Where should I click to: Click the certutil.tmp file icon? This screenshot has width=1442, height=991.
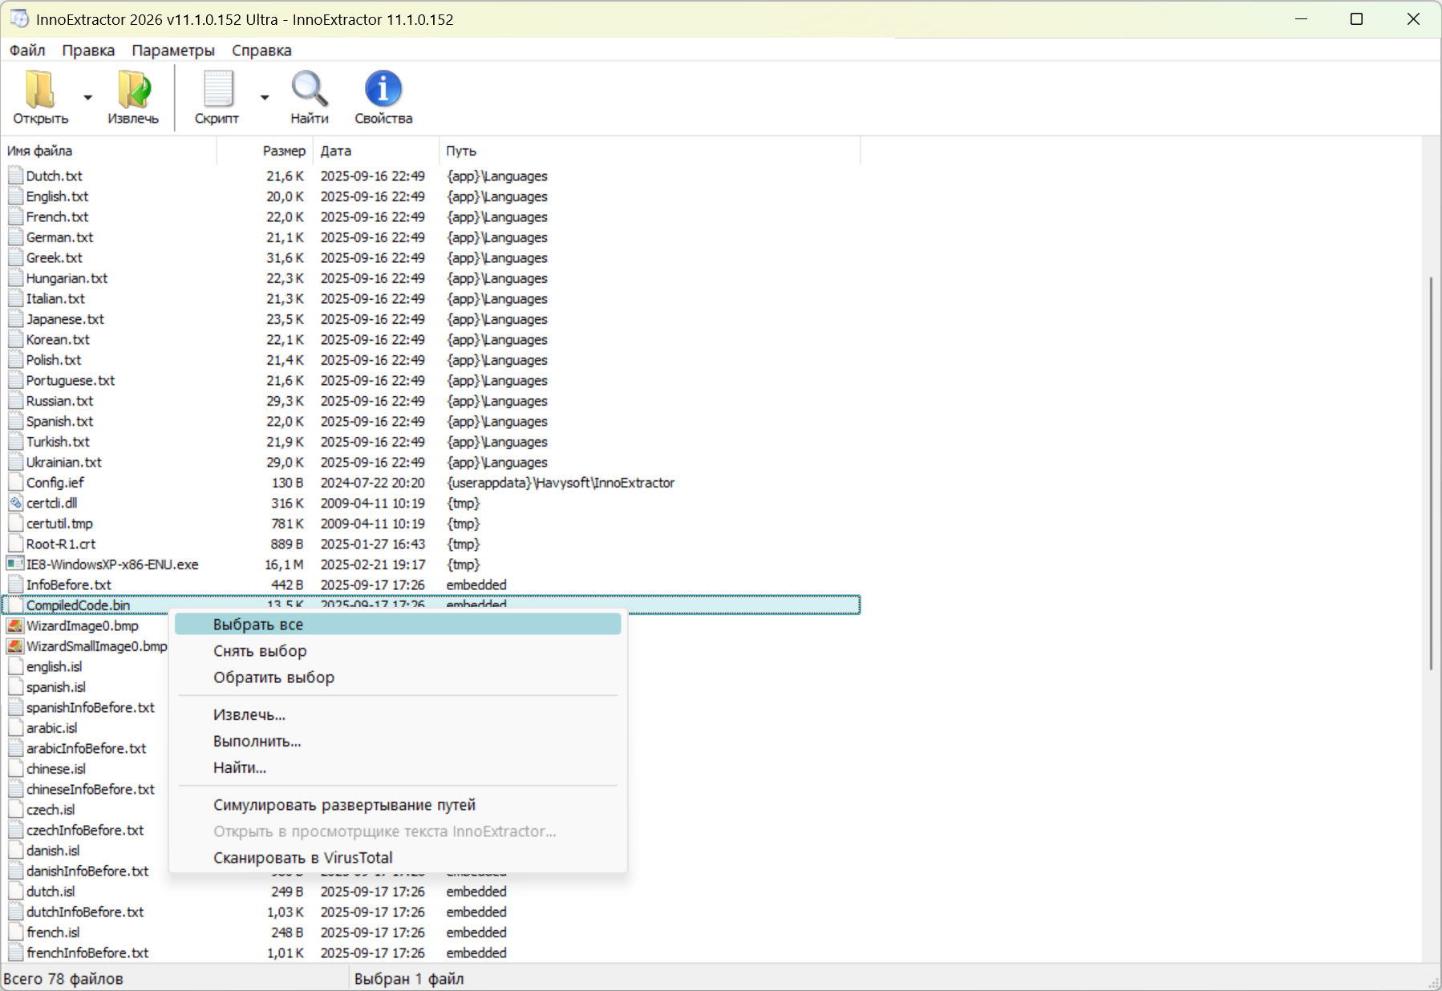click(15, 523)
